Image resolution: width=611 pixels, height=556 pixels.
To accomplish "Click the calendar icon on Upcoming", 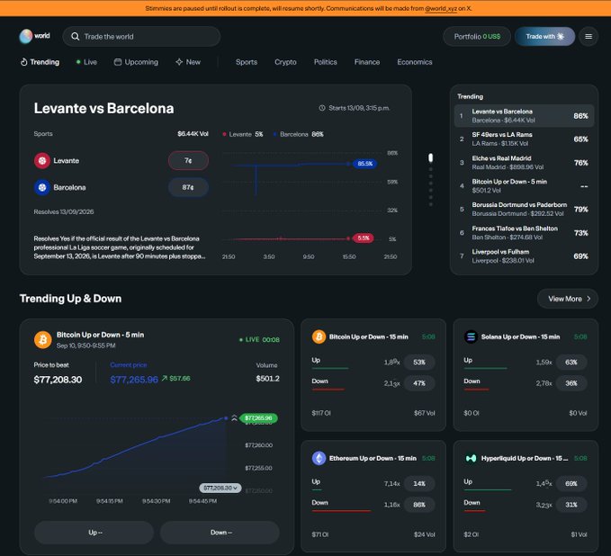I will pyautogui.click(x=118, y=62).
